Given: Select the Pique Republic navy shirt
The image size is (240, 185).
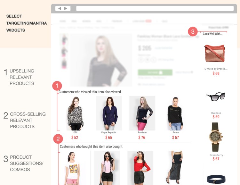Looking at the screenshot, I should pyautogui.click(x=109, y=113).
